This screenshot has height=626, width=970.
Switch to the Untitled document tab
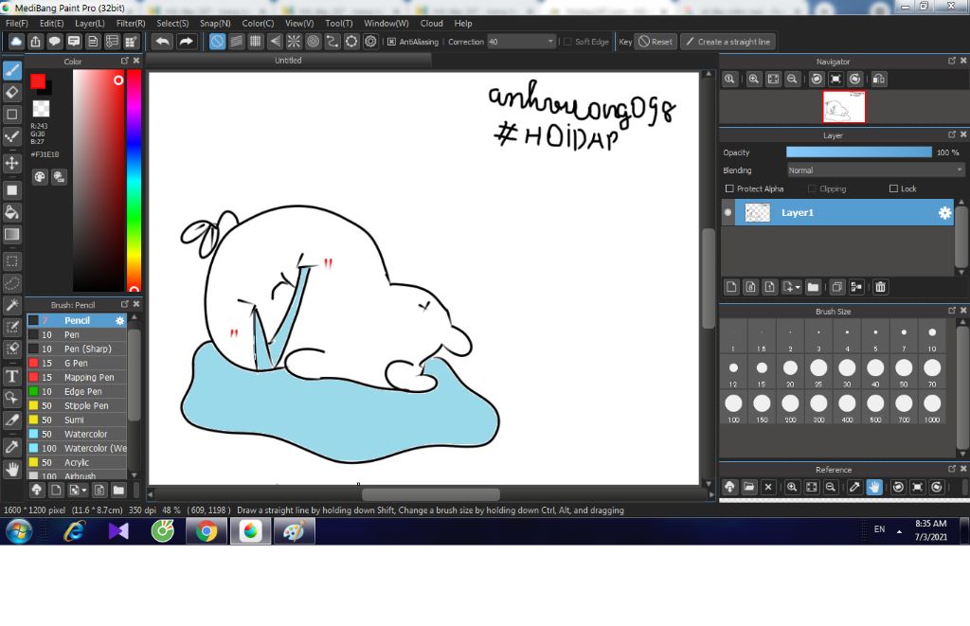[x=288, y=60]
